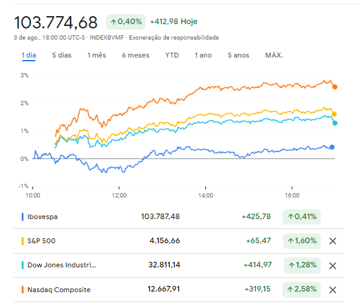Screen dimensions: 358x307
Task: Click the 2,58% Nasdaq change badge
Action: (302, 290)
